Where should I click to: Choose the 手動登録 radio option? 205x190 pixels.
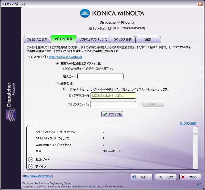coord(57,84)
